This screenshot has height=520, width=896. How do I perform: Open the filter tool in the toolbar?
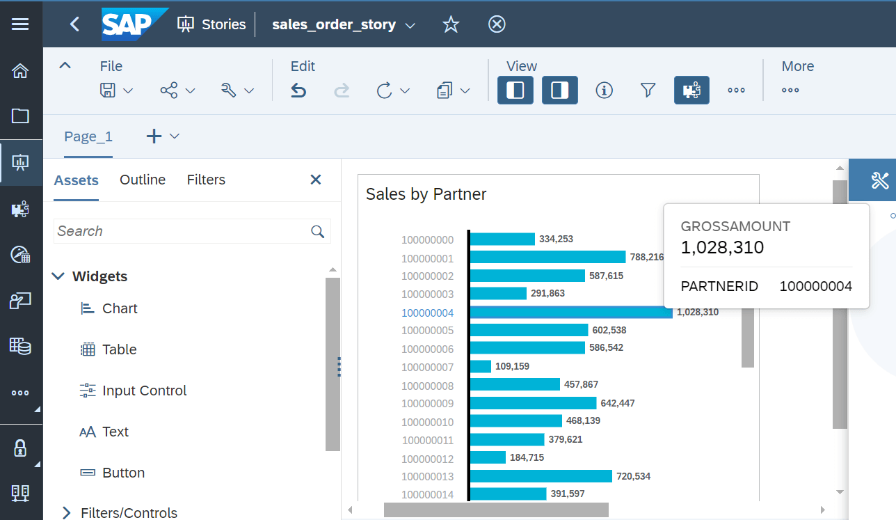pos(648,90)
